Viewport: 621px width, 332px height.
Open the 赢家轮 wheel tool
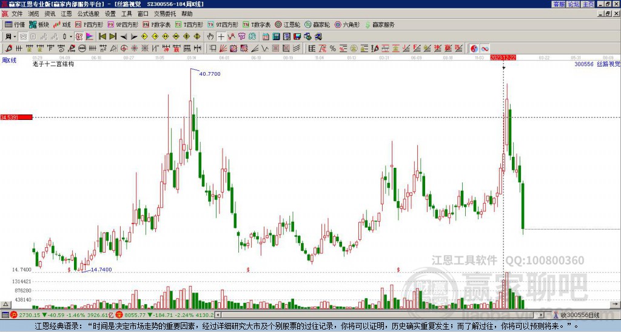[x=317, y=24]
